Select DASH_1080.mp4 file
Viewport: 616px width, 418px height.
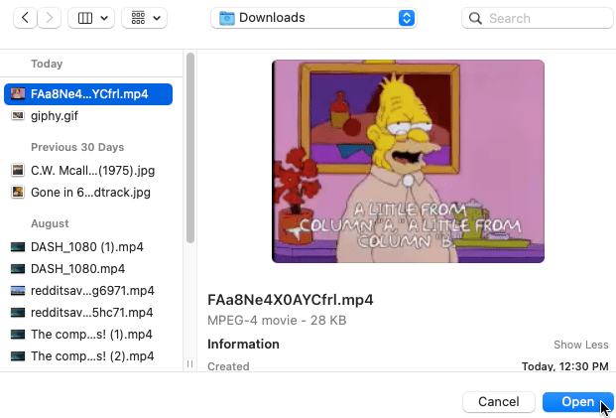pyautogui.click(x=88, y=269)
